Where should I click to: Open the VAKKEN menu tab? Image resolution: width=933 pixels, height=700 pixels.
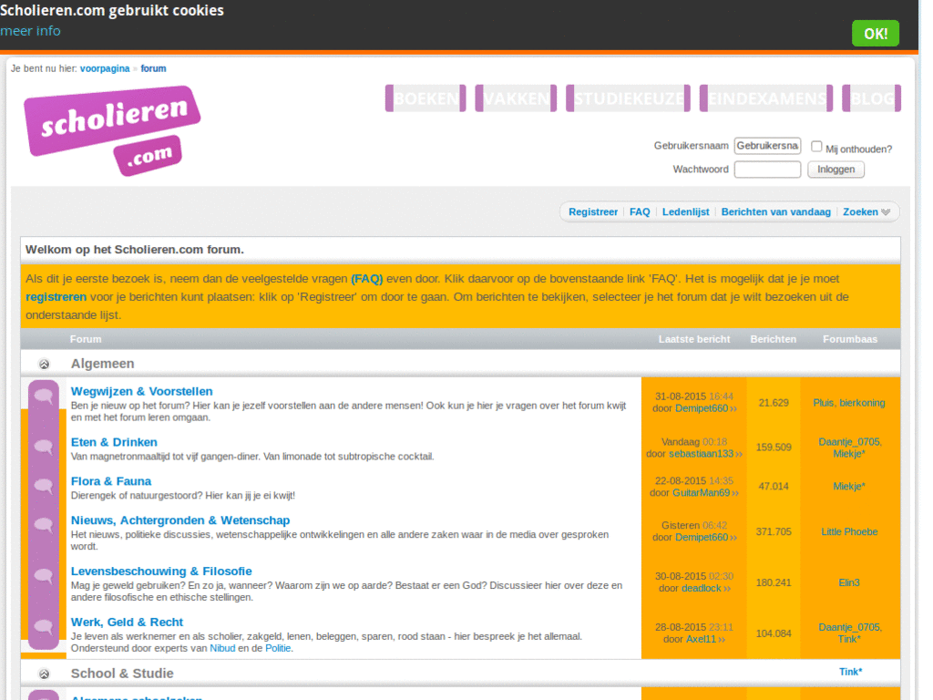516,98
